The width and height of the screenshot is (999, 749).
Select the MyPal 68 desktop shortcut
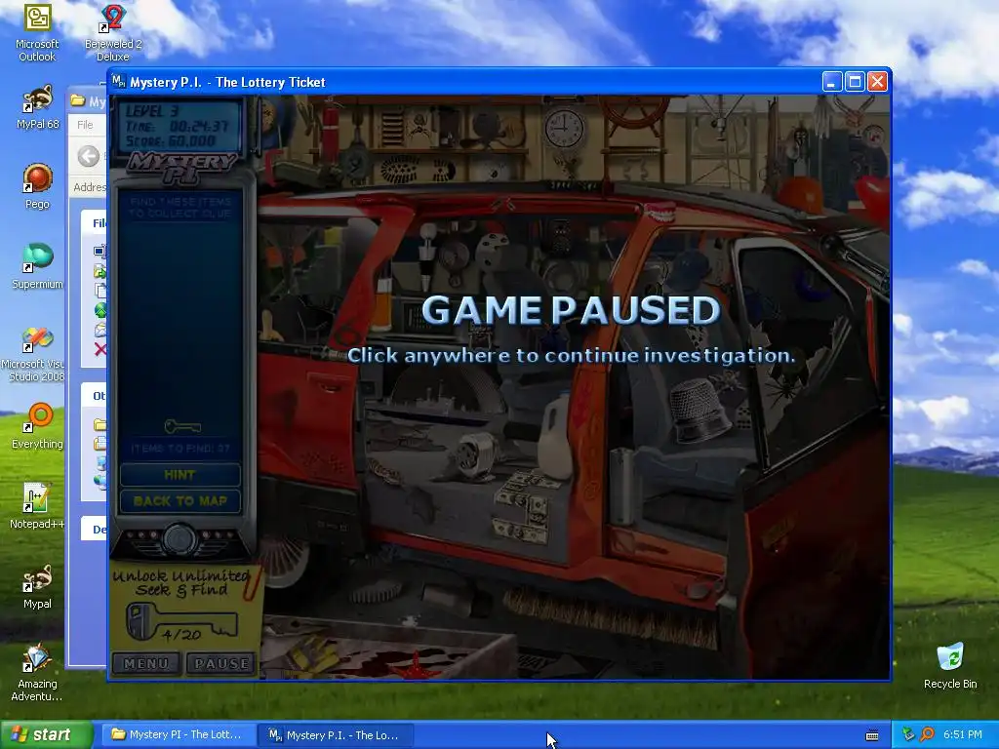click(37, 107)
